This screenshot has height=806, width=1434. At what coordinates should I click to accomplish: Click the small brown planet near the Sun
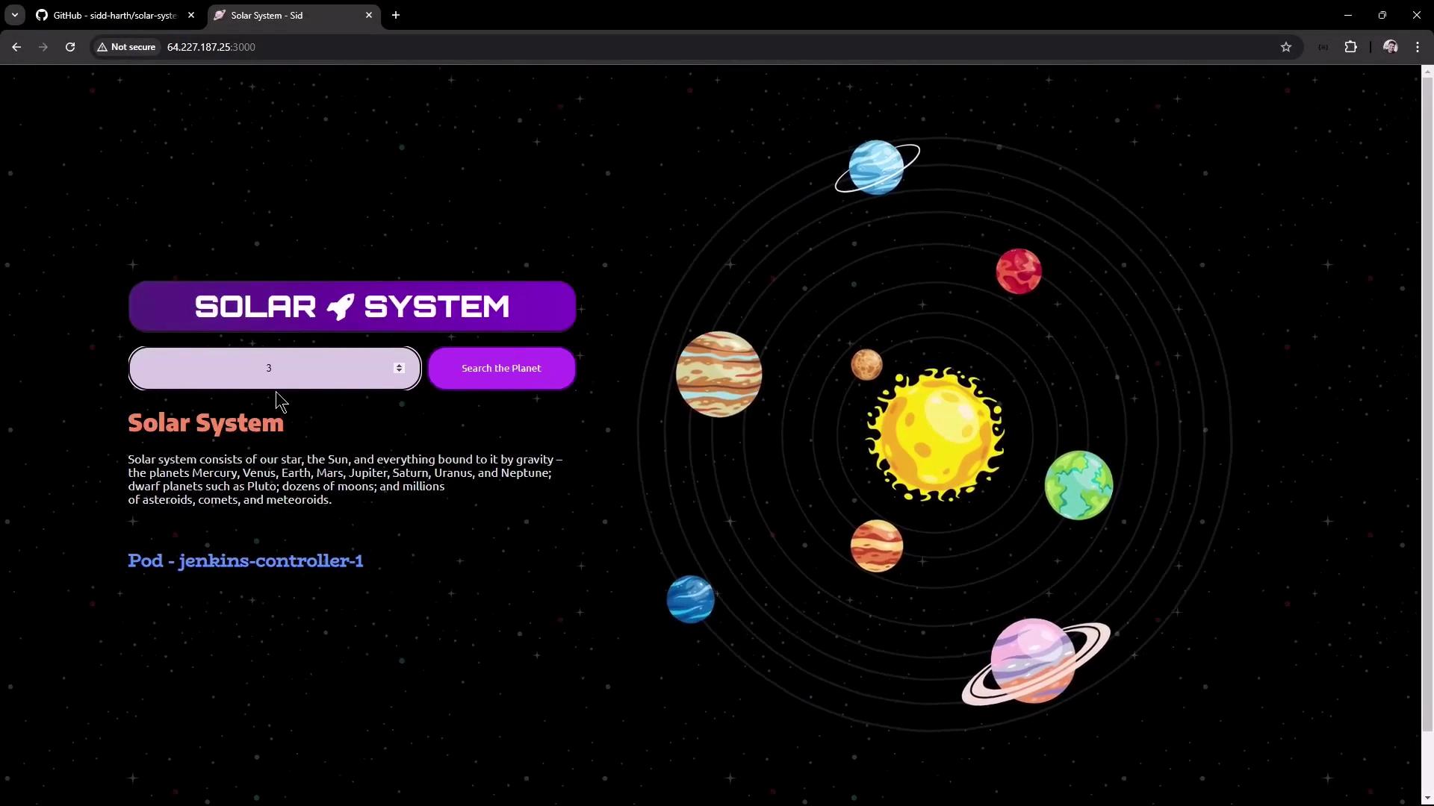866,365
